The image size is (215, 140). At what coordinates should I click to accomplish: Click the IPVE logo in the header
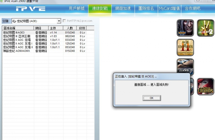pos(31,9)
